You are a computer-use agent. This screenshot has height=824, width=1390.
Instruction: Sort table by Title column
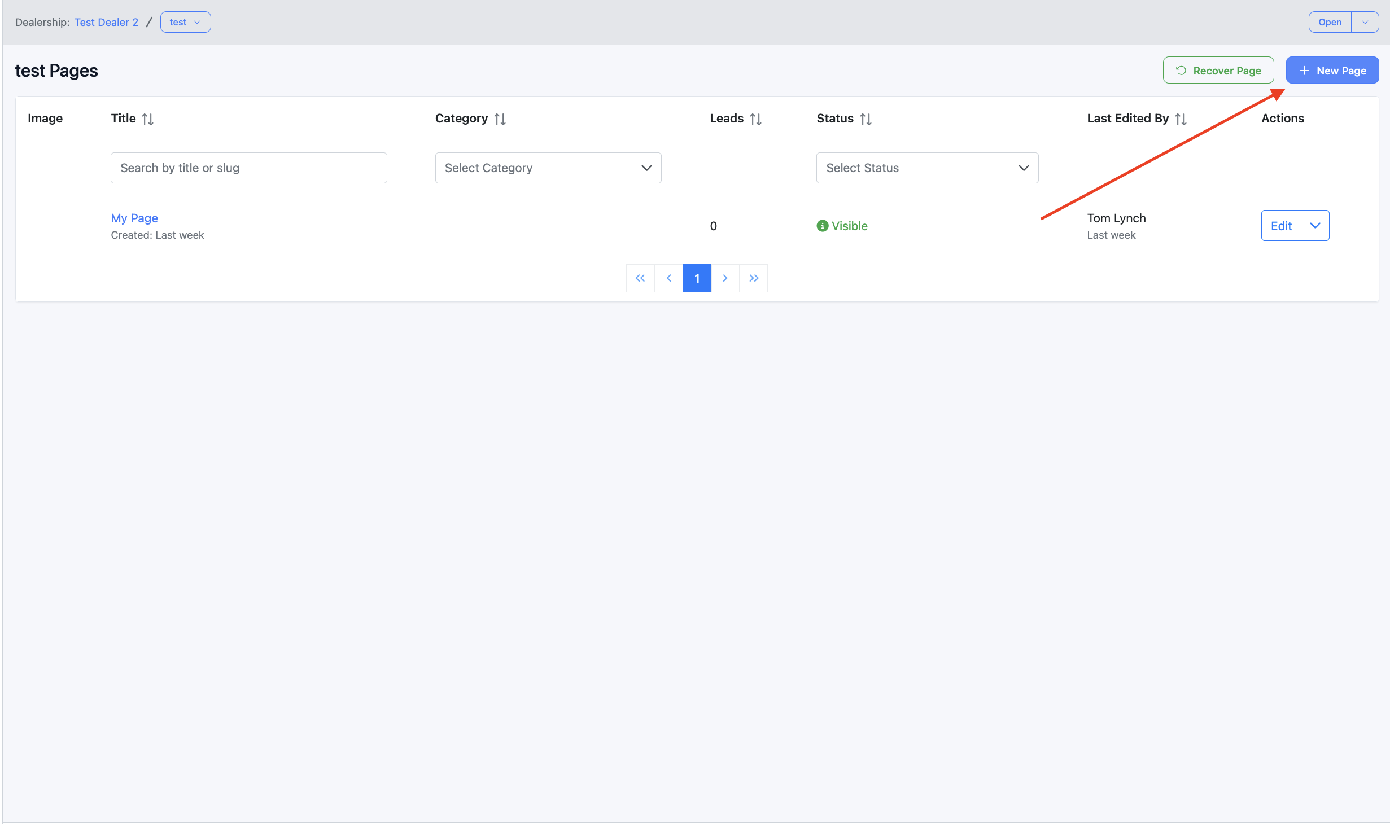(147, 119)
